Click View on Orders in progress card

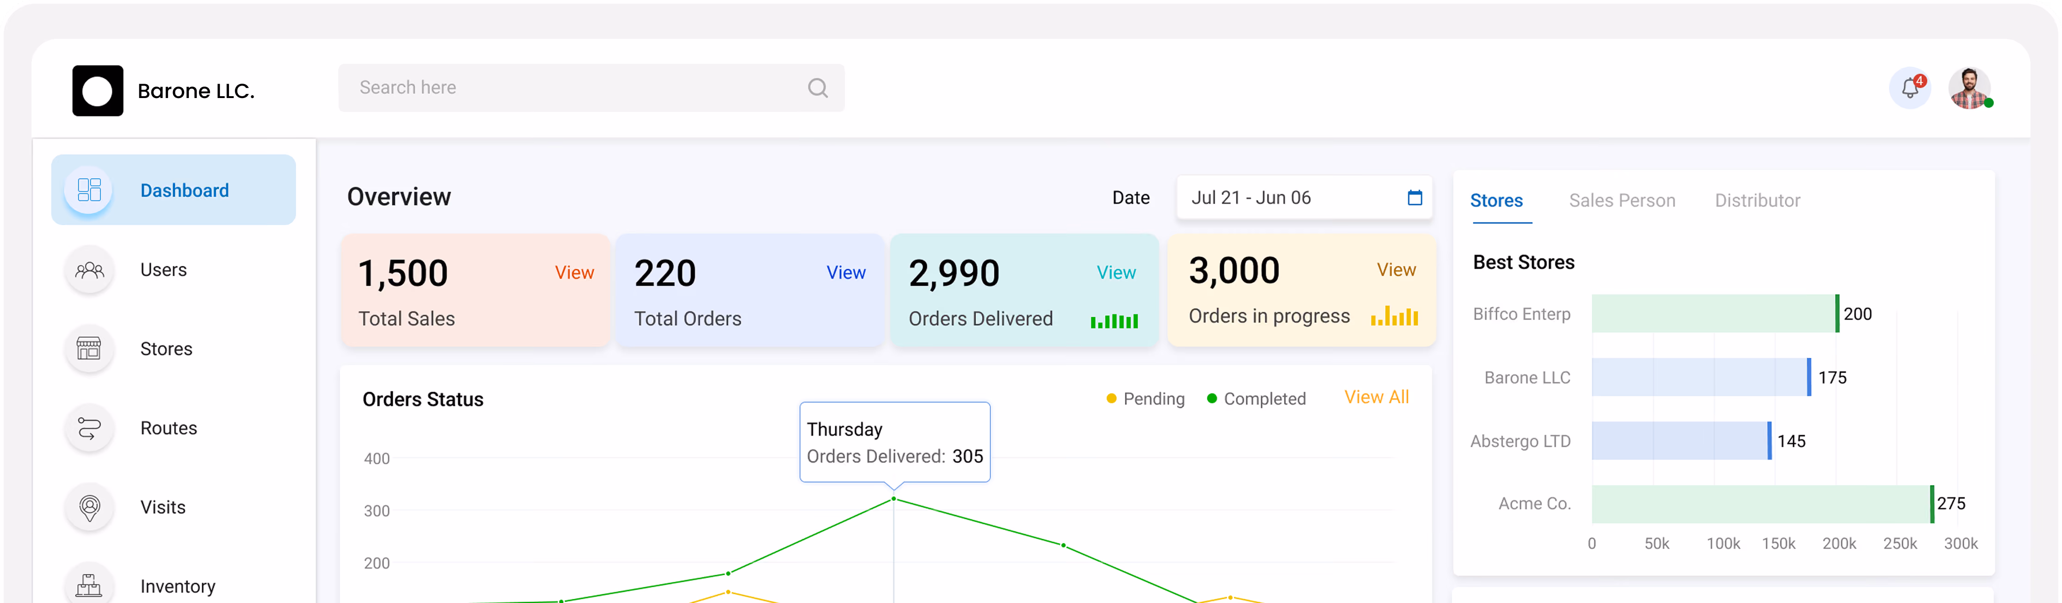(x=1396, y=271)
